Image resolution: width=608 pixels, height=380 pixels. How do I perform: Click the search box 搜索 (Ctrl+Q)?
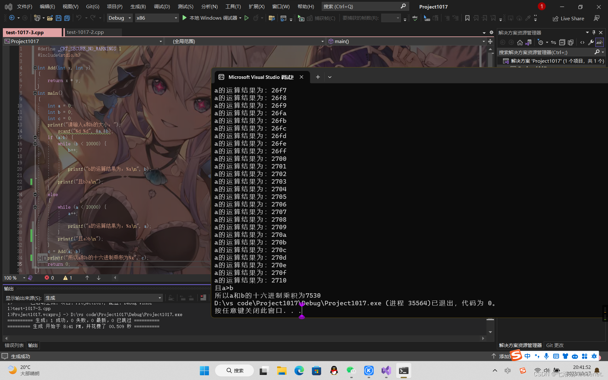tap(364, 6)
